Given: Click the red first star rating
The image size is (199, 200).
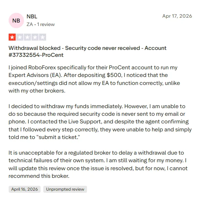Looking at the screenshot, I should pyautogui.click(x=12, y=37).
